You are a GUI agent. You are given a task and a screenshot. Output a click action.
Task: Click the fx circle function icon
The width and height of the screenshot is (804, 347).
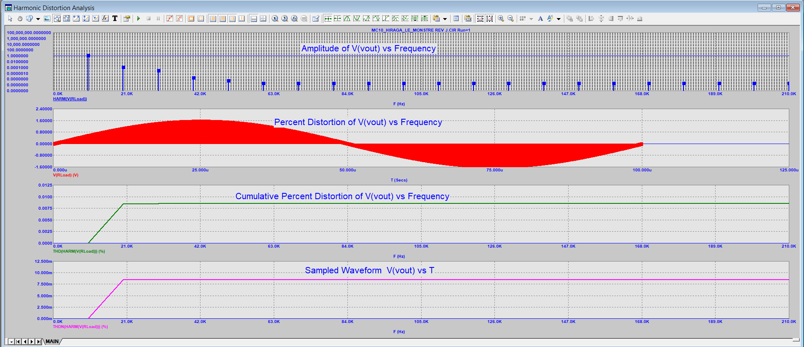point(294,19)
